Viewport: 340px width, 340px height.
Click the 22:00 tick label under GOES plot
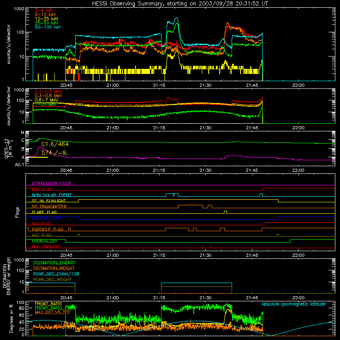click(298, 170)
